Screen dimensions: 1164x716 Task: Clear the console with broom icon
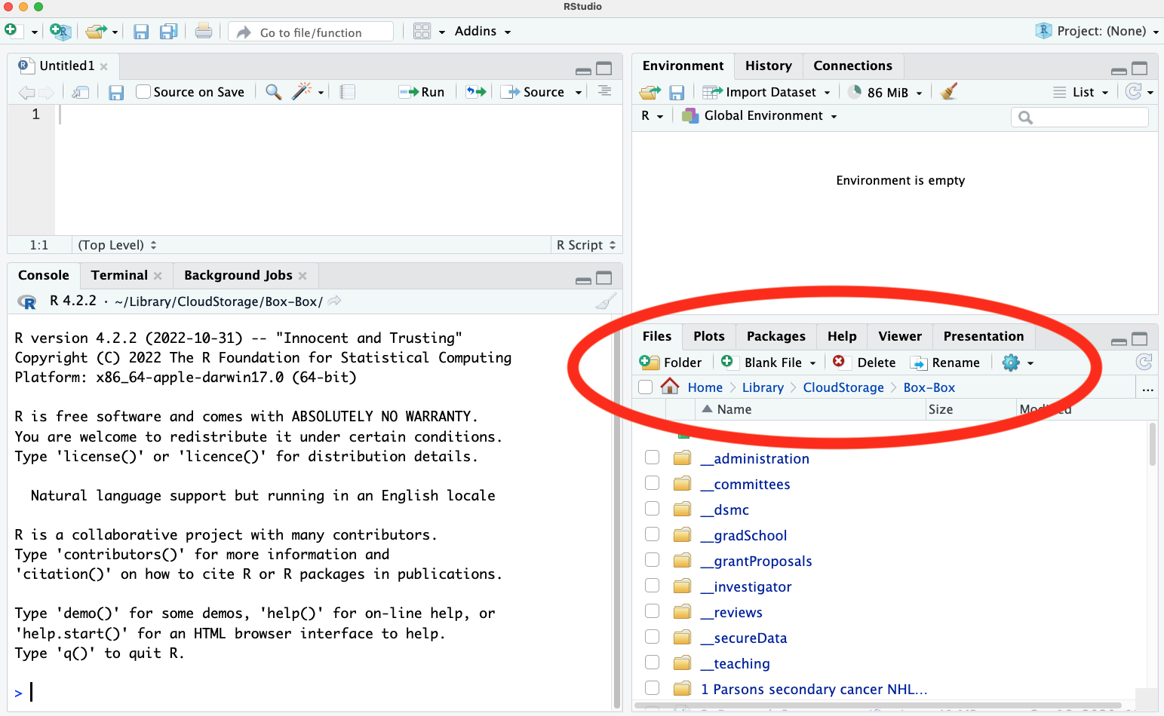pyautogui.click(x=606, y=301)
